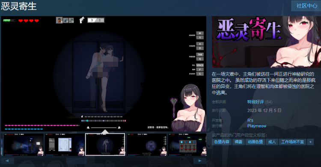The image size is (321, 167).
Task: Click the + button to add a tag
Action: [310, 142]
